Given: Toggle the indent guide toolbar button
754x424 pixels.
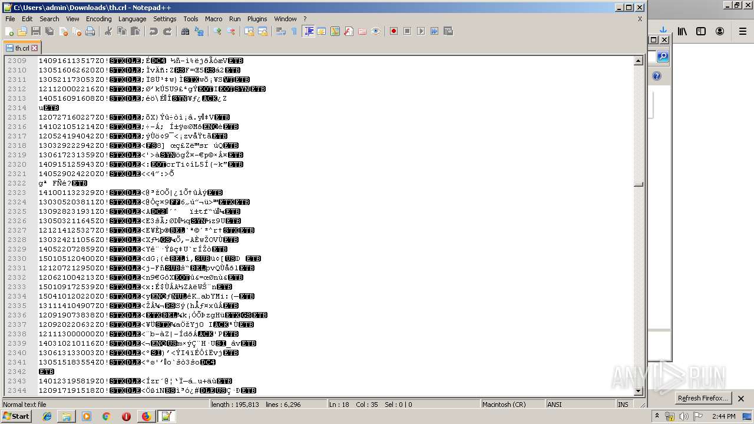Looking at the screenshot, I should [x=308, y=31].
